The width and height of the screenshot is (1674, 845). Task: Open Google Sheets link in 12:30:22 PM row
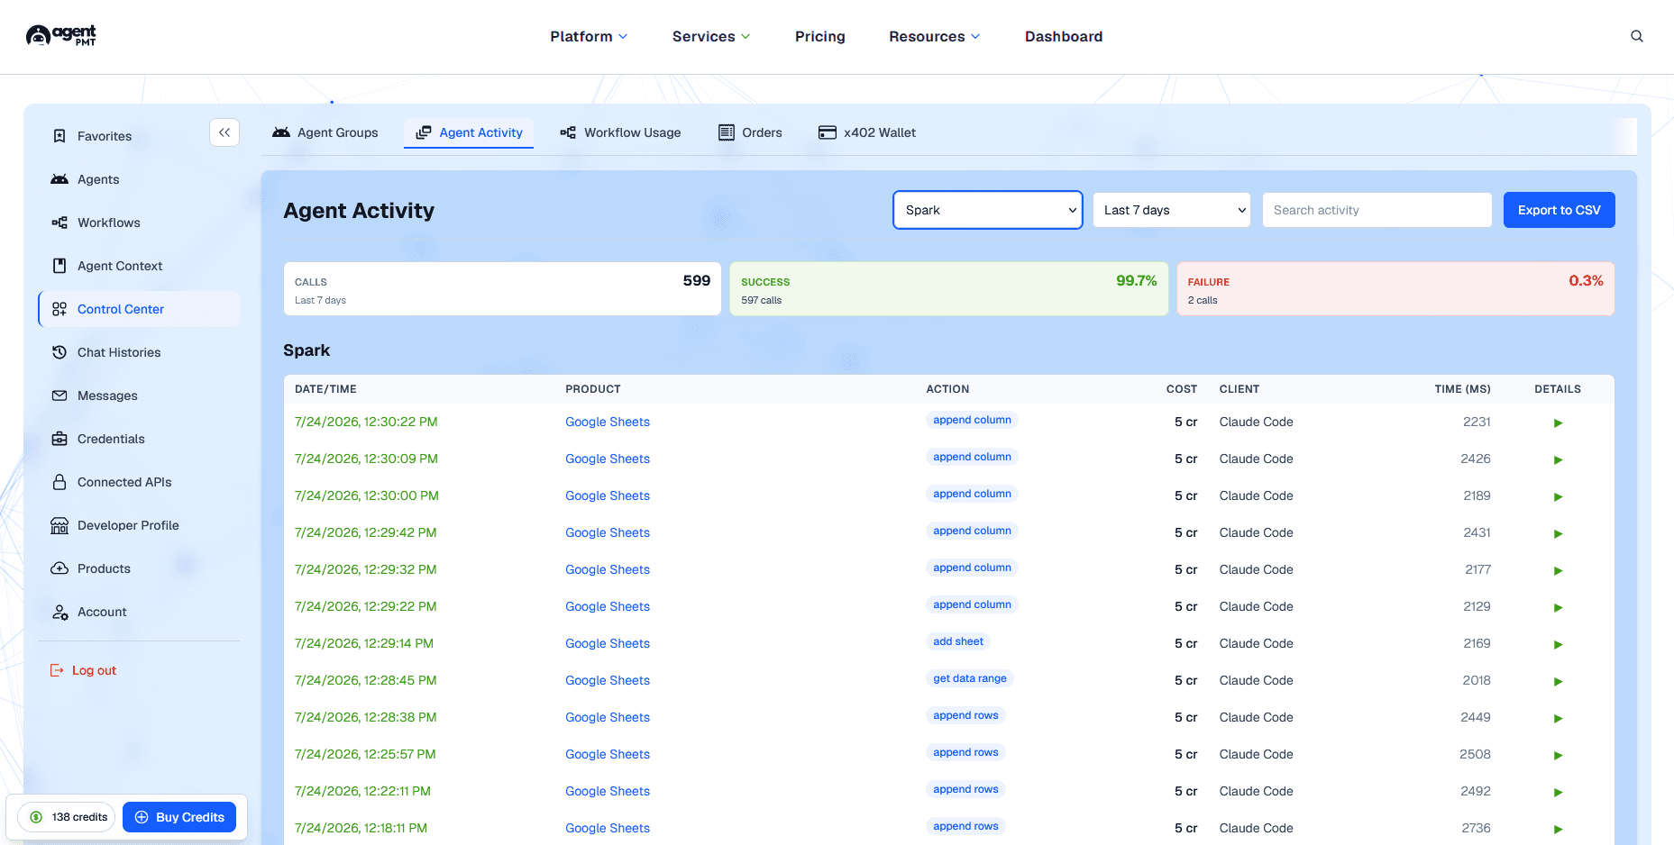tap(608, 422)
